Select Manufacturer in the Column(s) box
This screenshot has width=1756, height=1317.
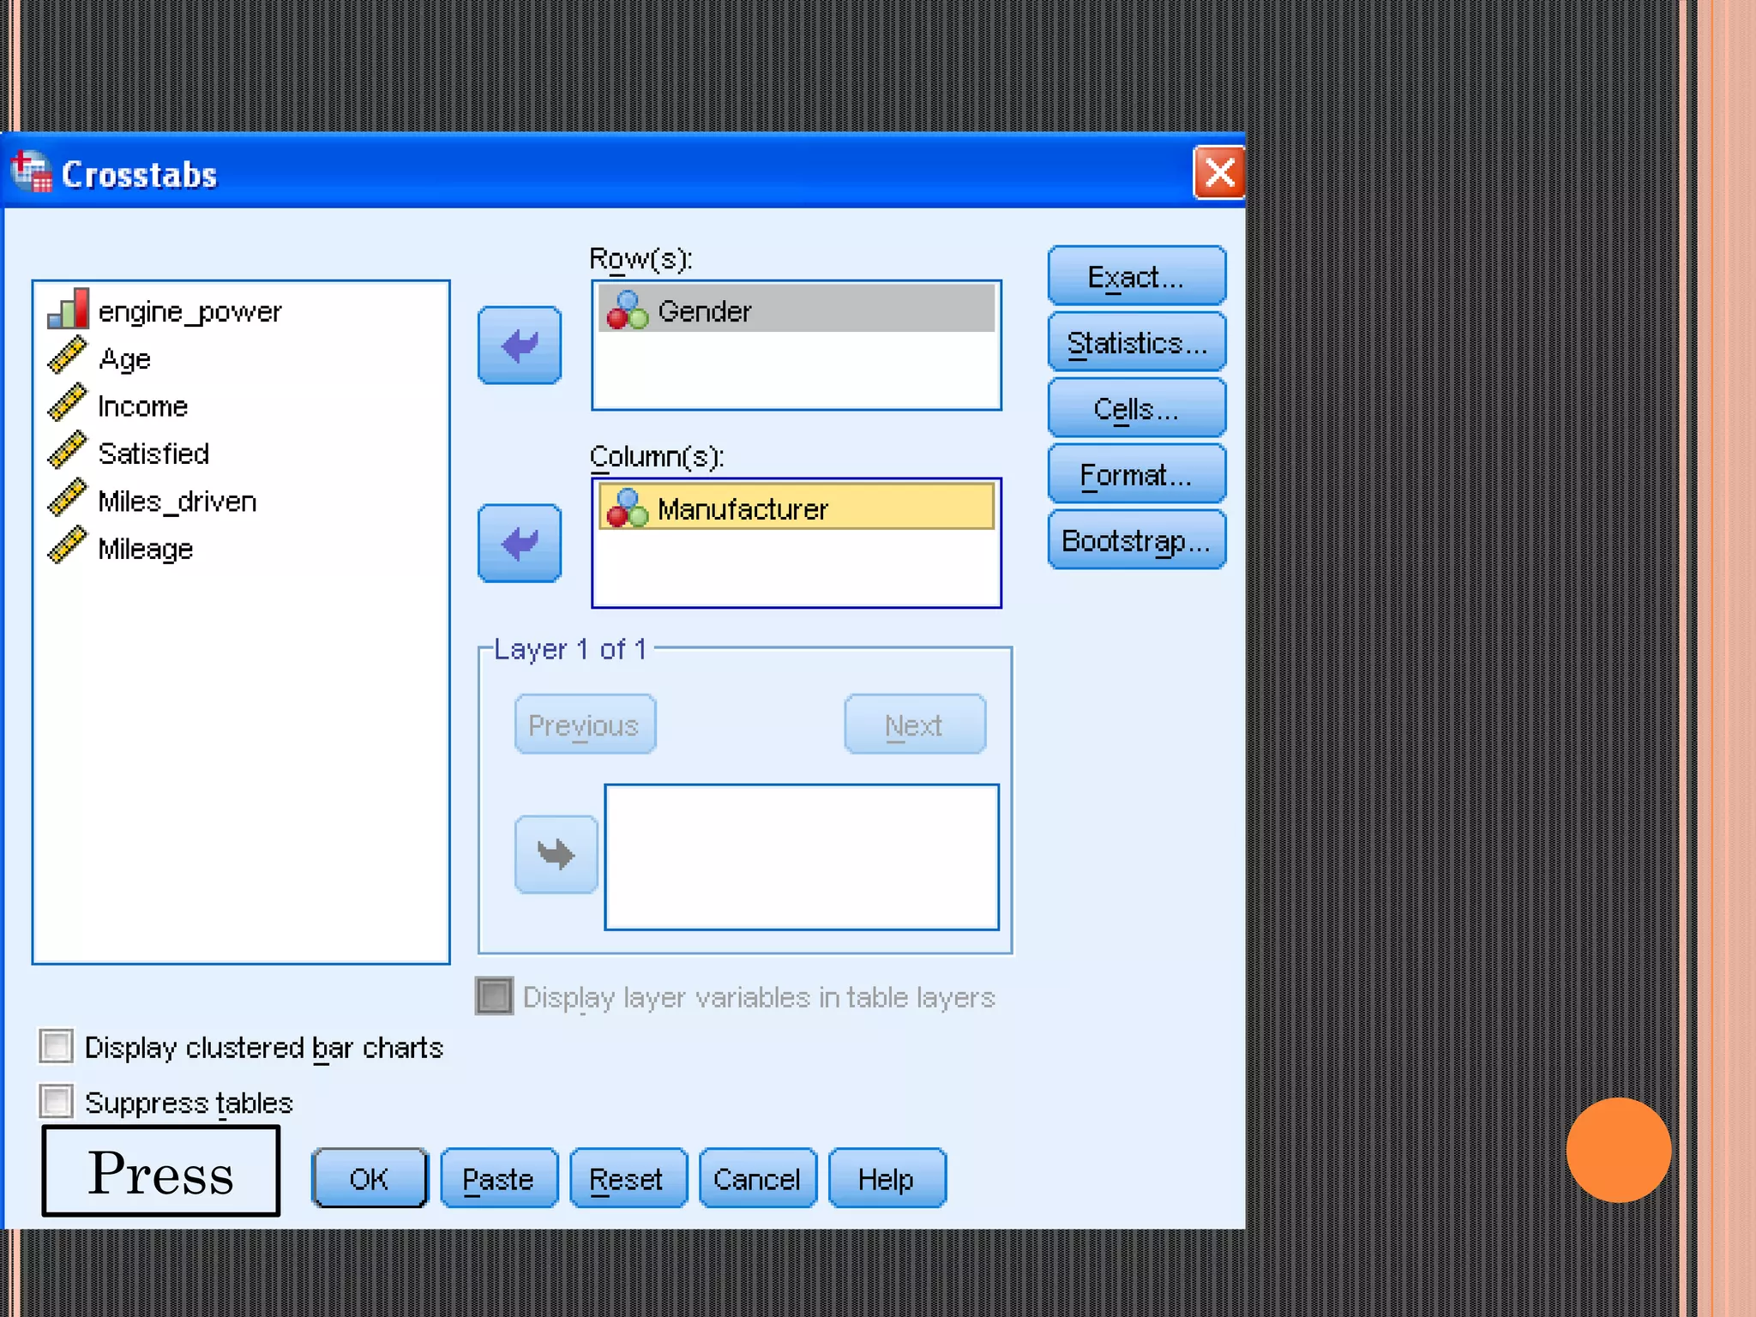click(x=743, y=509)
